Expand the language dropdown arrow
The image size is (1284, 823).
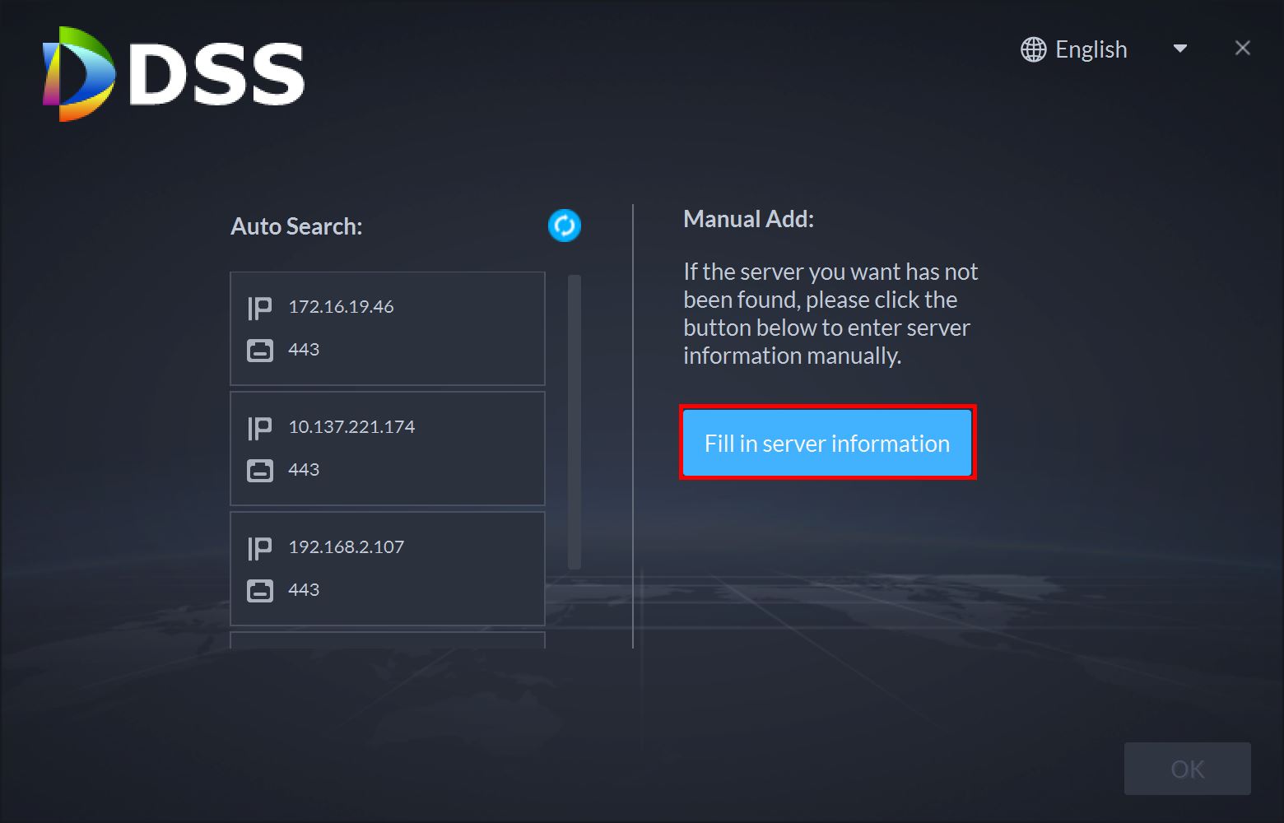(x=1179, y=49)
